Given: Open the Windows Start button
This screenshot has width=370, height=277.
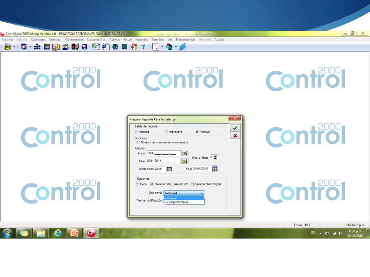Looking at the screenshot, I should pyautogui.click(x=7, y=233).
